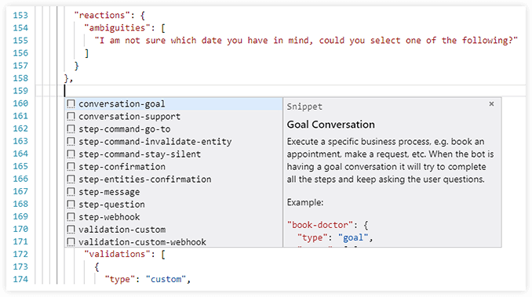Click line number 155 in gutter
The width and height of the screenshot is (532, 297).
click(20, 40)
